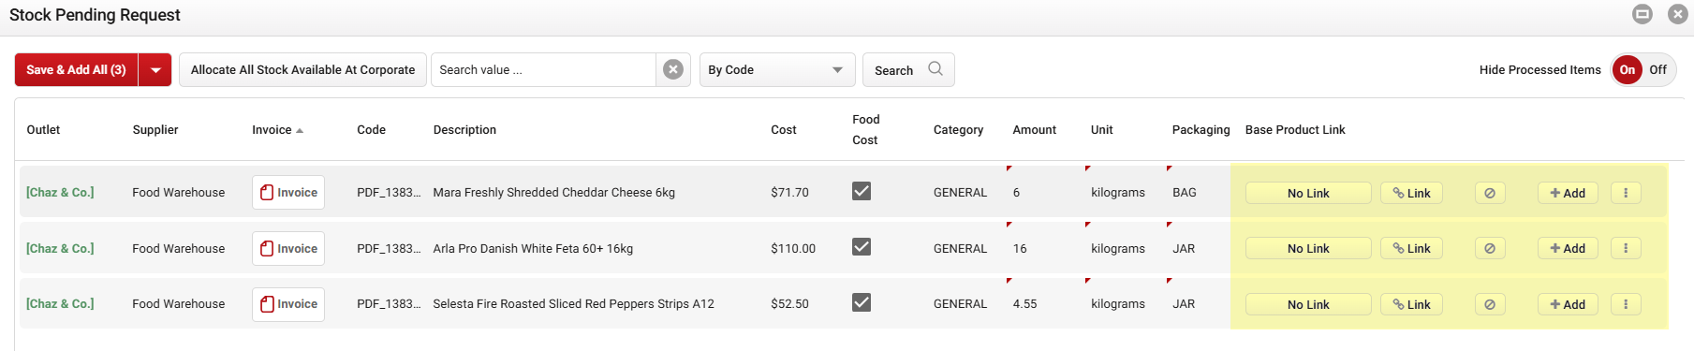Click Save & Add All (3) button
This screenshot has width=1694, height=351.
[76, 70]
